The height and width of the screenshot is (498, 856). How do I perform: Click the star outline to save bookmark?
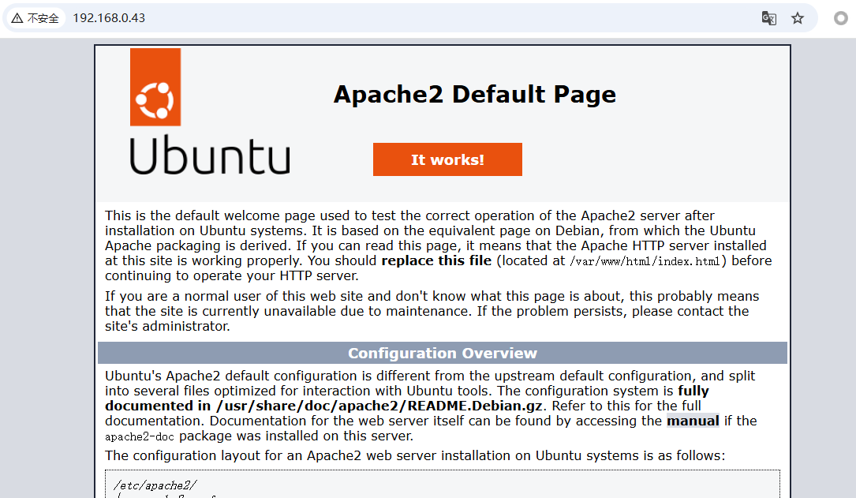pos(798,17)
